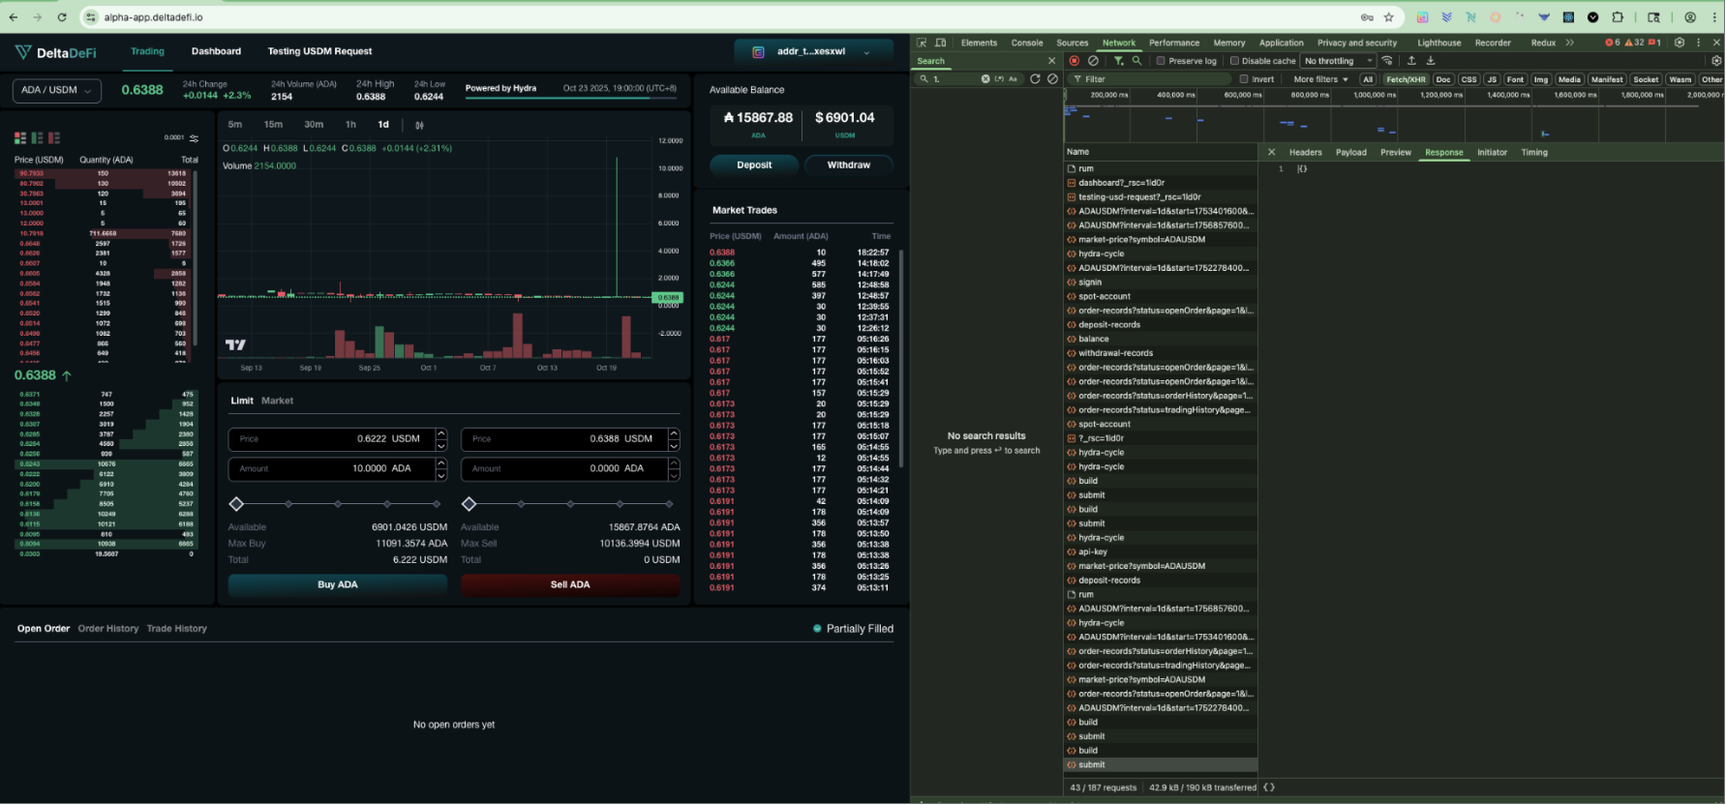Open the ADA / USDM pair dropdown
Image resolution: width=1726 pixels, height=805 pixels.
[x=57, y=90]
